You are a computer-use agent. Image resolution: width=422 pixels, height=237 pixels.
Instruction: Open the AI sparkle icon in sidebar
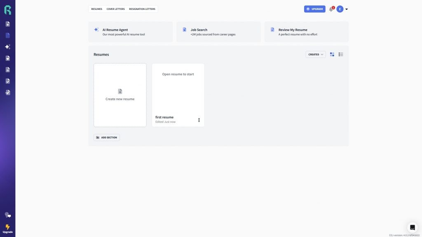point(7,47)
